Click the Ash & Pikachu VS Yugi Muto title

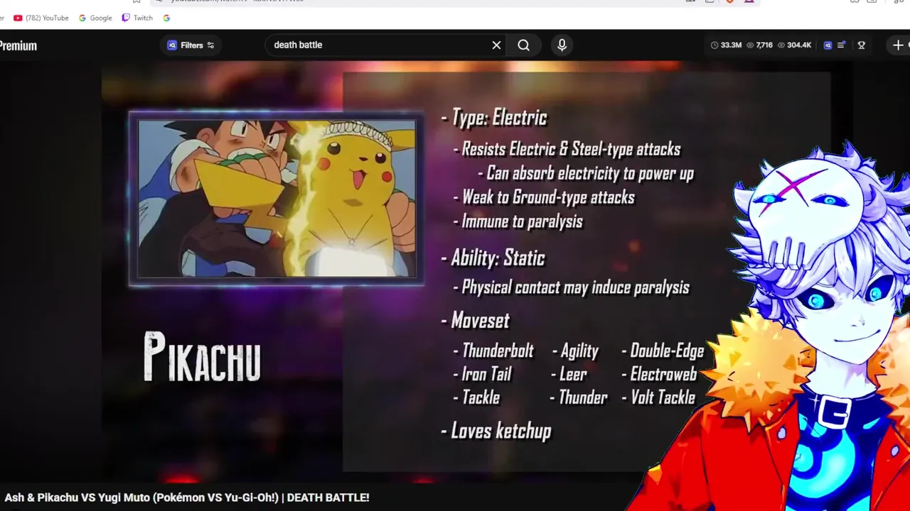pos(187,498)
